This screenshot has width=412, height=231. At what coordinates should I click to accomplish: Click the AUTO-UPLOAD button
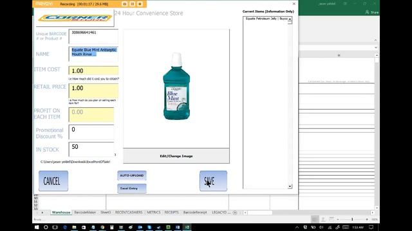[x=132, y=175]
